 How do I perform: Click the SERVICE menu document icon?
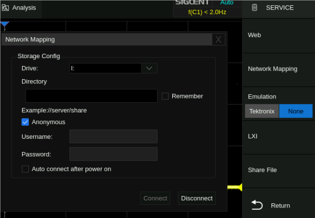pyautogui.click(x=255, y=8)
